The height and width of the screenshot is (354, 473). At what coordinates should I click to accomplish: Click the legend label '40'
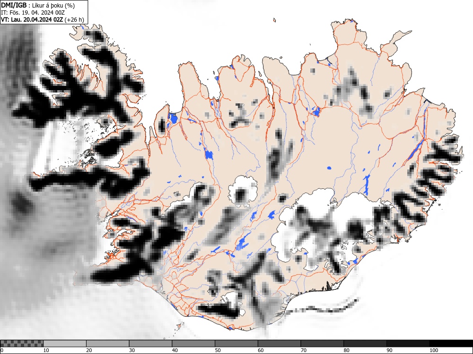(x=175, y=350)
